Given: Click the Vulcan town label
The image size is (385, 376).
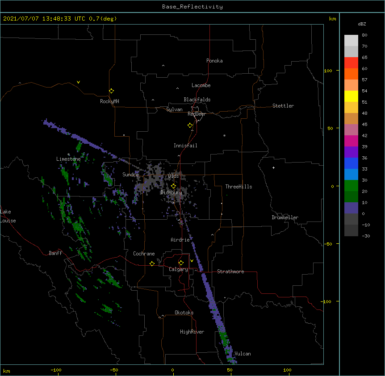Looking at the screenshot, I should coord(243,354).
